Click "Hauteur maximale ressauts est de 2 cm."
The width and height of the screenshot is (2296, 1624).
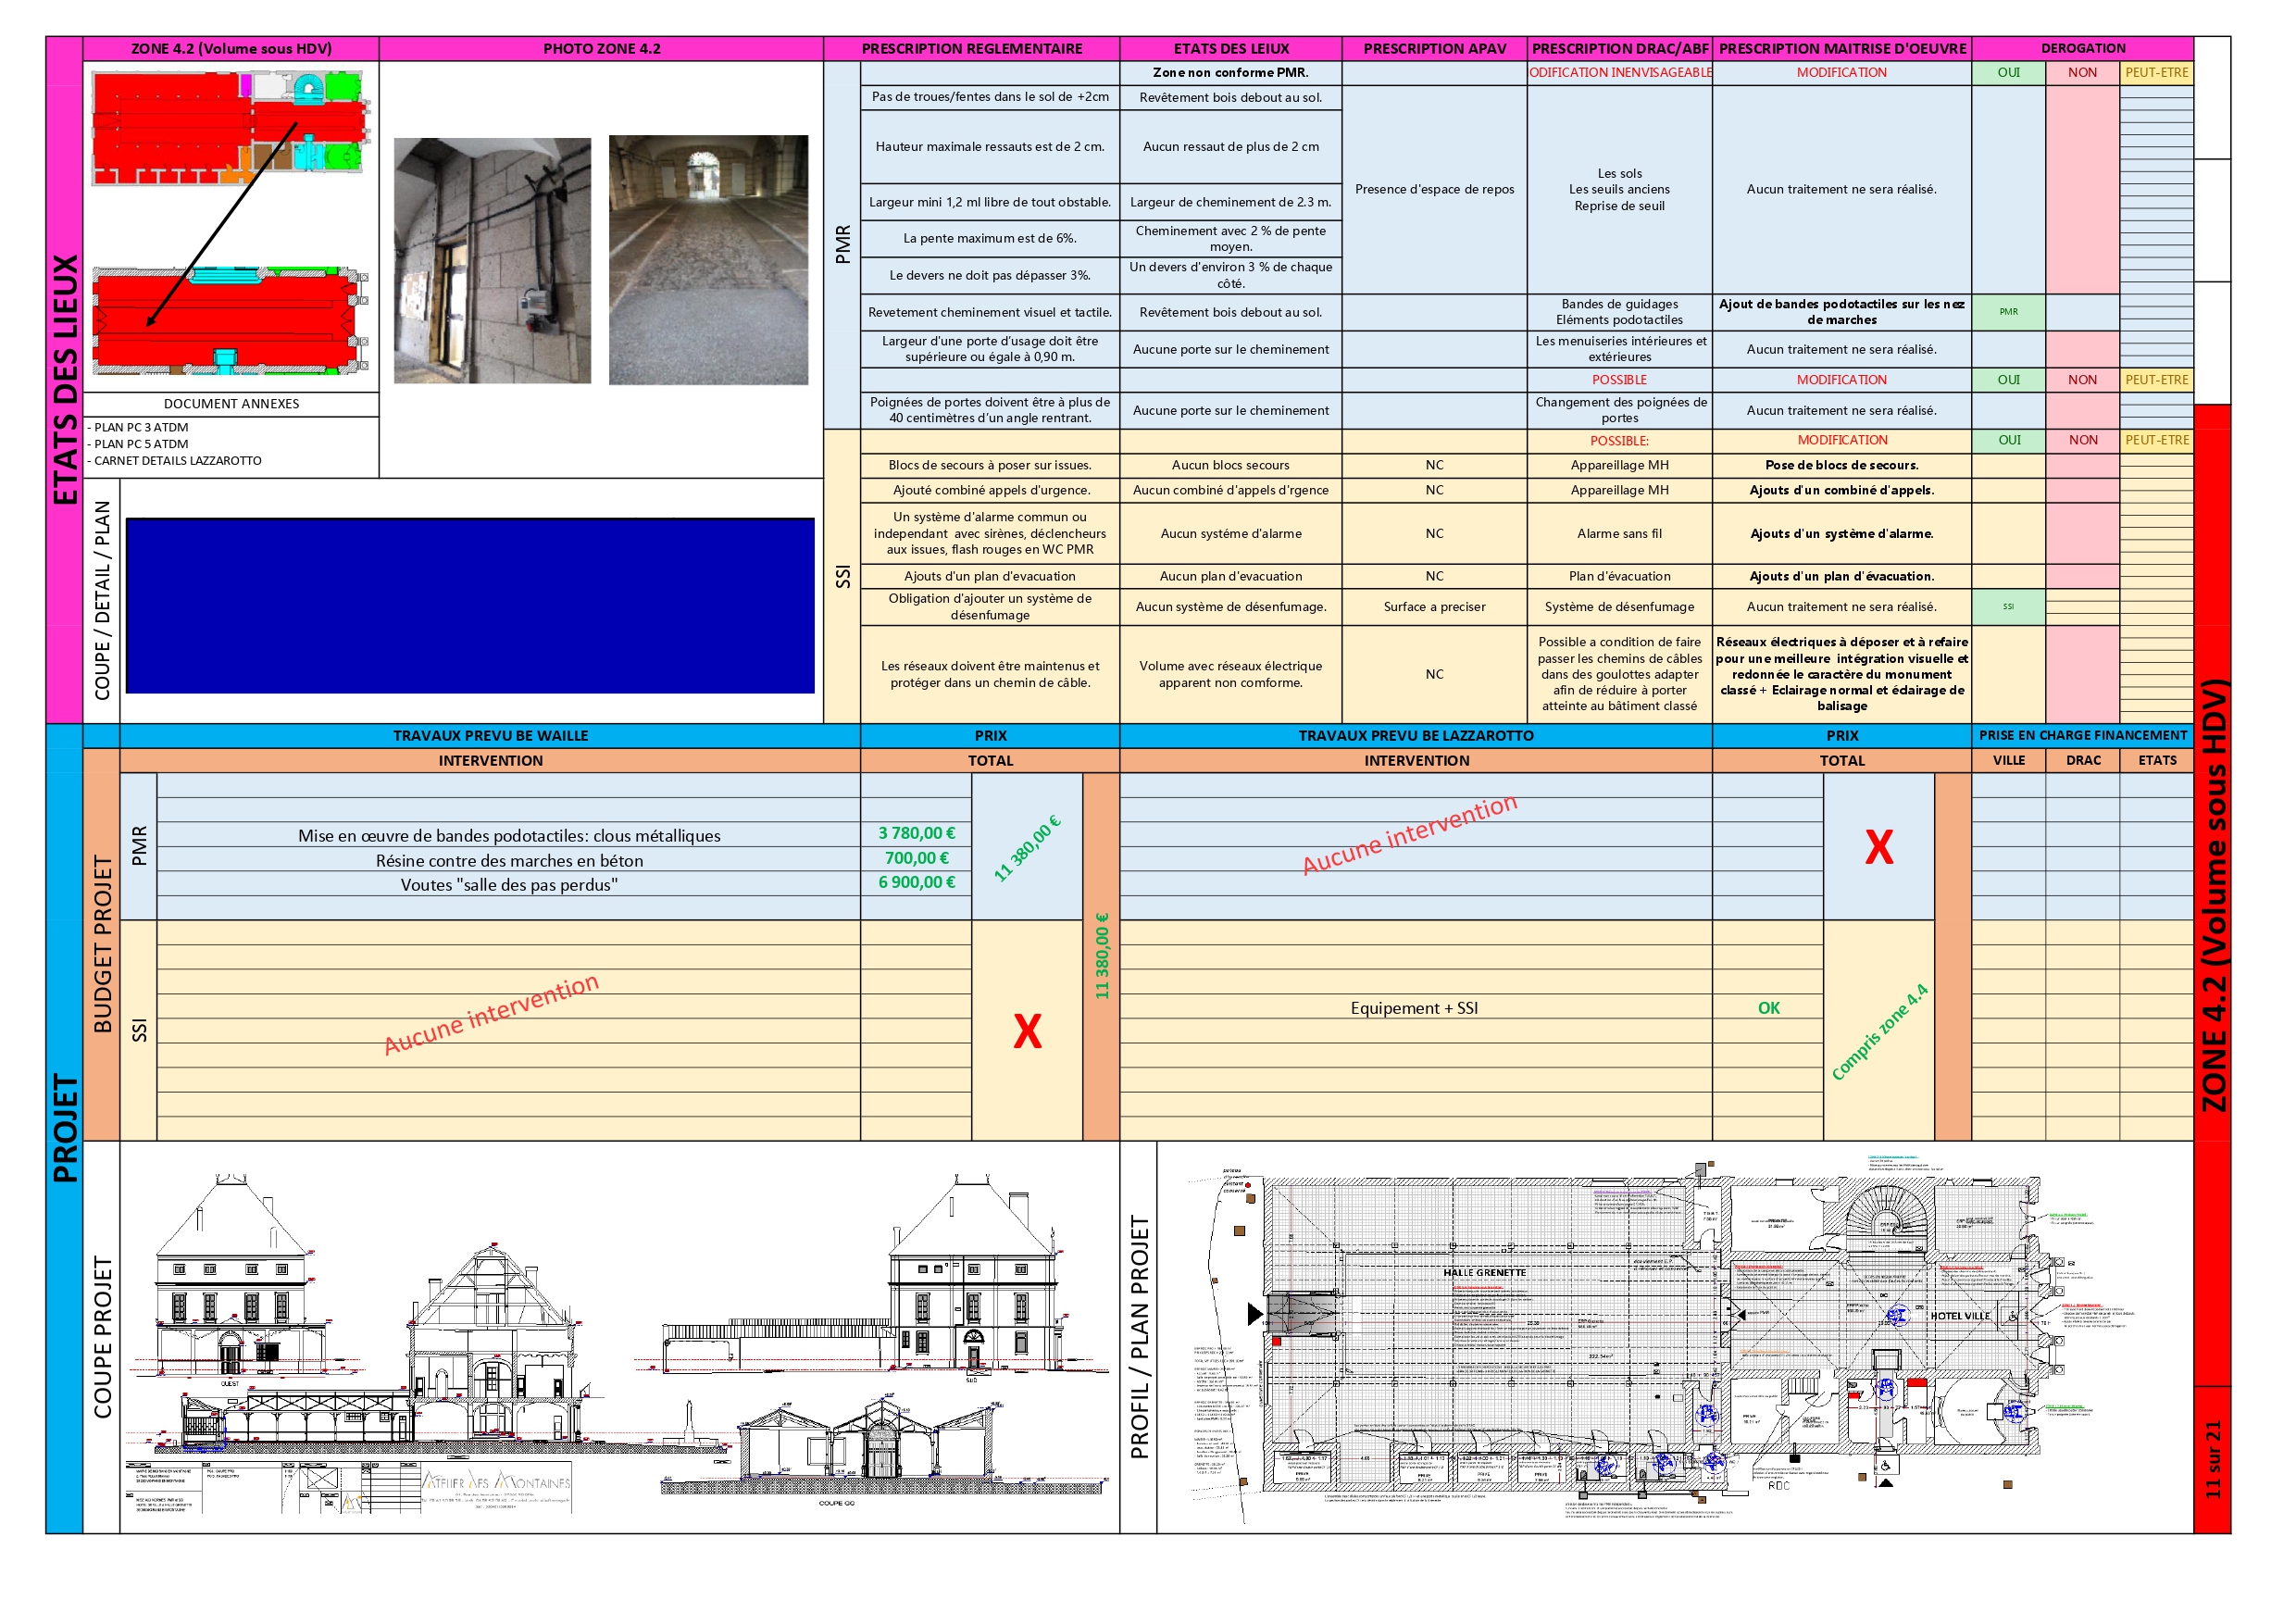click(990, 146)
